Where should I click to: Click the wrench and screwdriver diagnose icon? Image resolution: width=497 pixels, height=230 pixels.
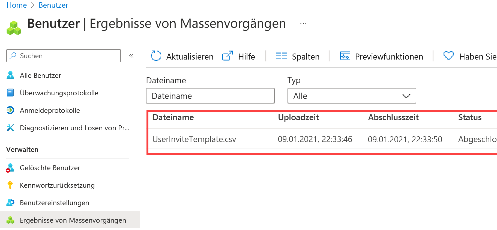(10, 128)
